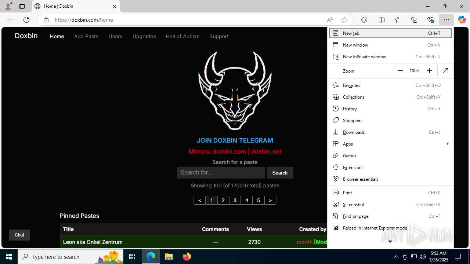Toggle Split screen icon in toolbar
The width and height of the screenshot is (470, 264).
382,20
